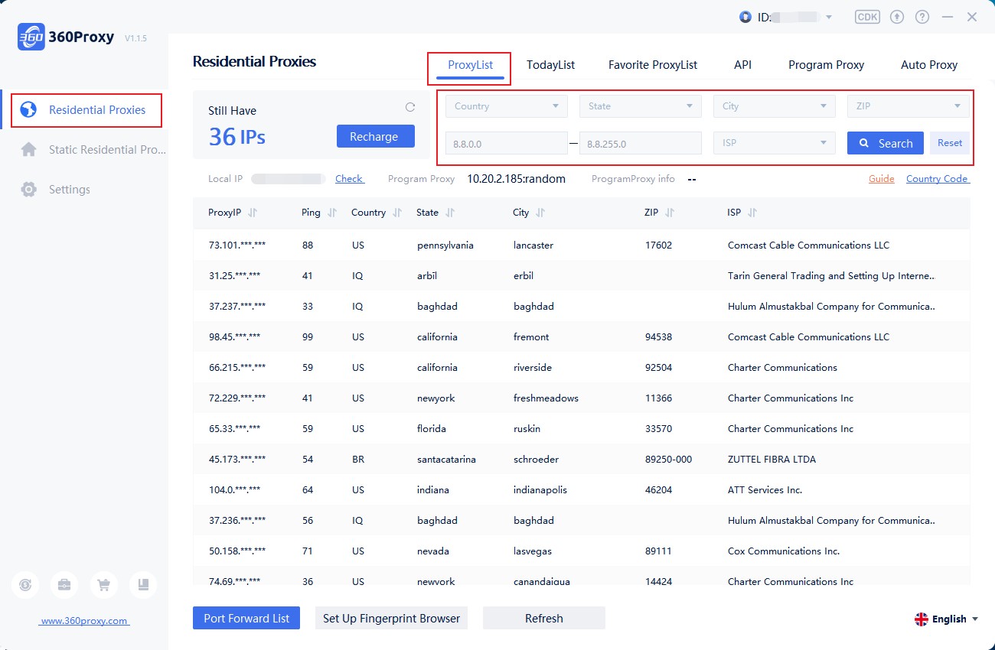The height and width of the screenshot is (650, 995).
Task: Click the dollar refund icon in sidebar
Action: coord(25,585)
